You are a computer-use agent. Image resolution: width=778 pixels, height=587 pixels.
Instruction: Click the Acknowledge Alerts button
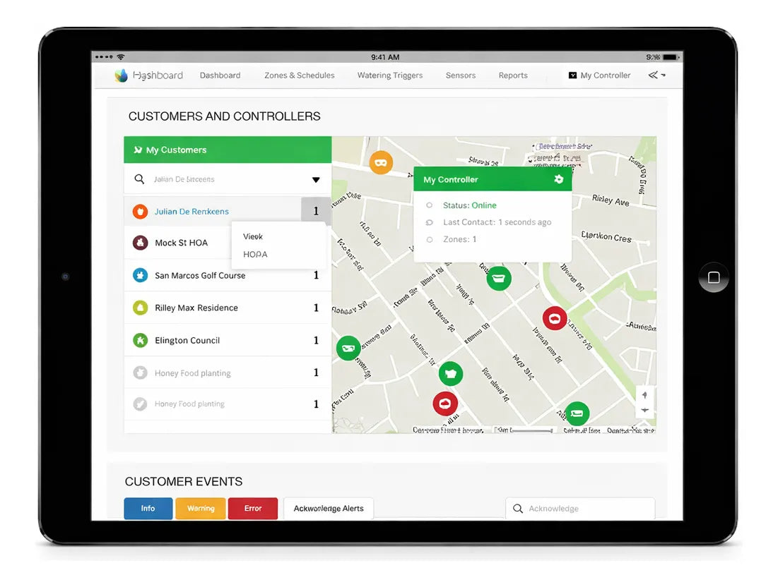point(329,509)
